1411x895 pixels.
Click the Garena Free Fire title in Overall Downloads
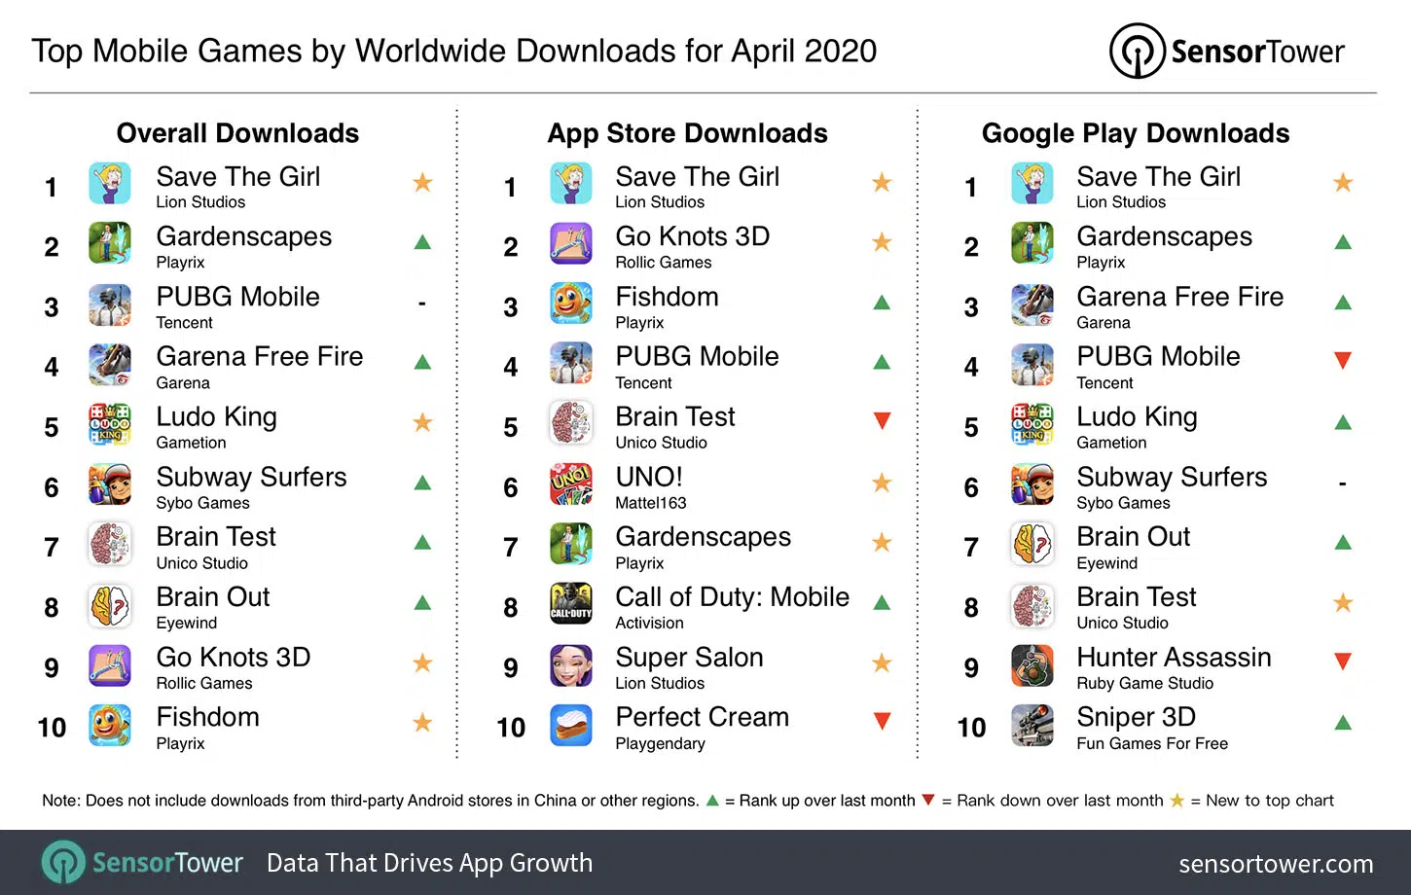(x=260, y=356)
